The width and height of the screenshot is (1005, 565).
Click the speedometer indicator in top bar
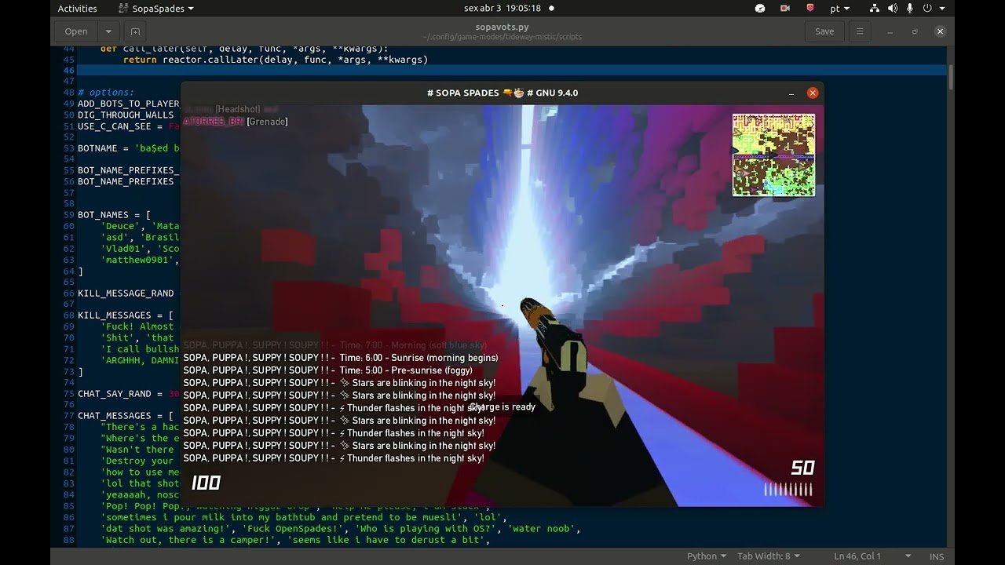760,9
